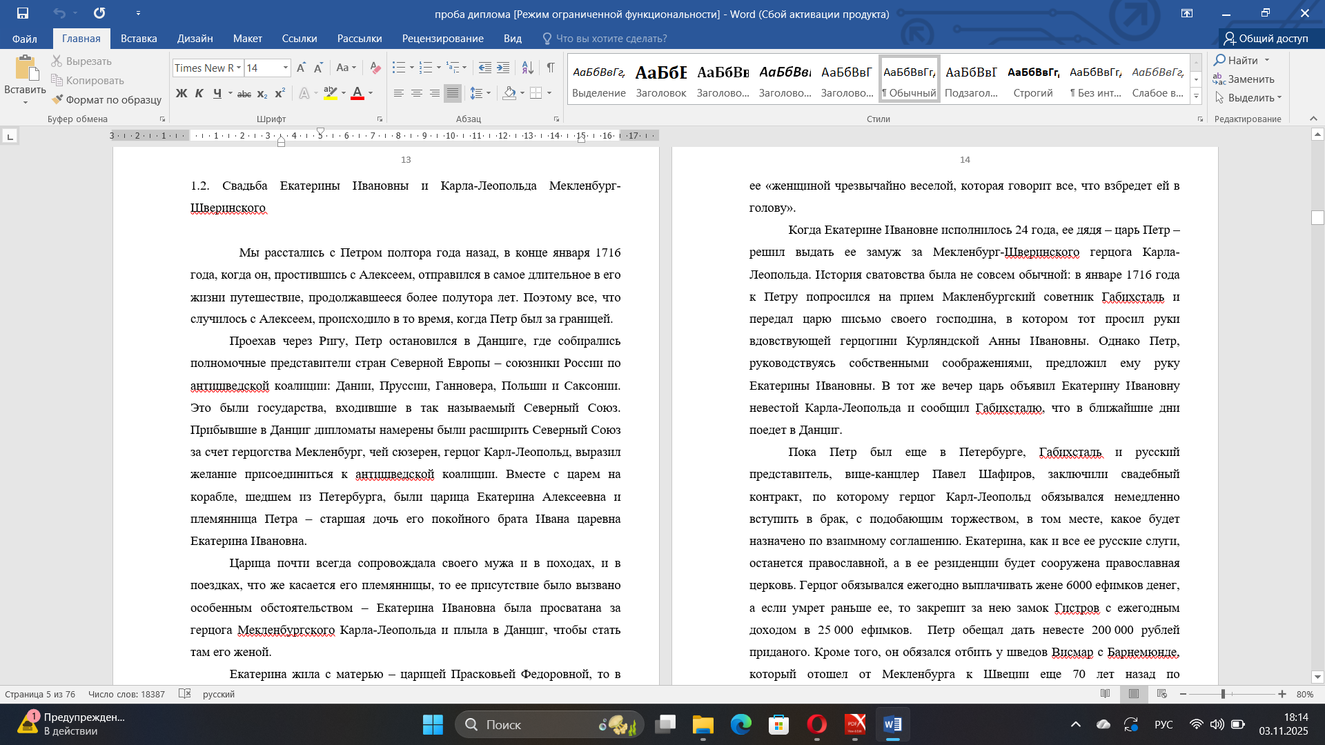
Task: Toggle bold formatting (Ж)
Action: tap(181, 93)
